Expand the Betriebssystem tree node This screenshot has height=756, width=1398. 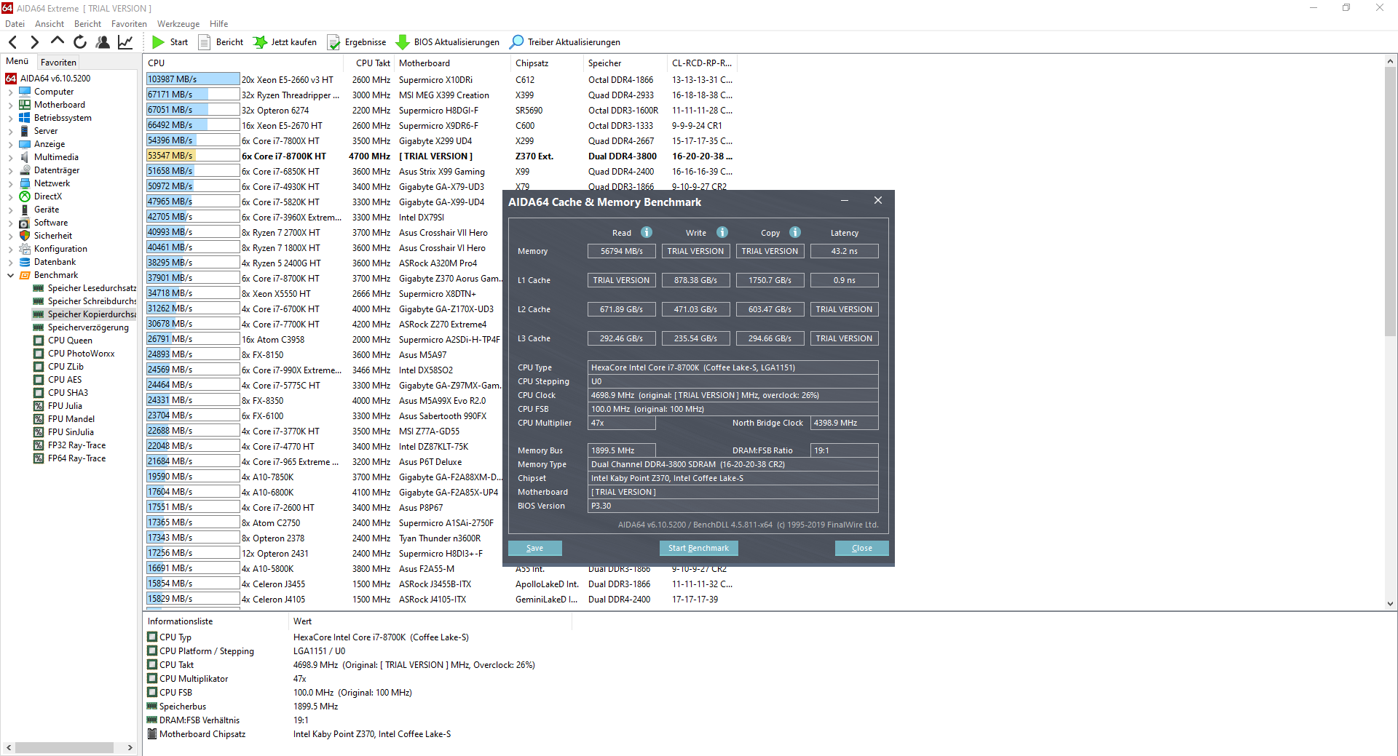pyautogui.click(x=10, y=119)
